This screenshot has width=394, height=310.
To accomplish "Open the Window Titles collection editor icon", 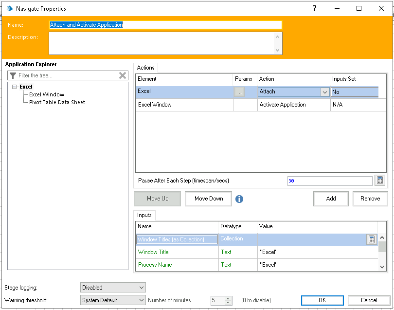I will [372, 239].
